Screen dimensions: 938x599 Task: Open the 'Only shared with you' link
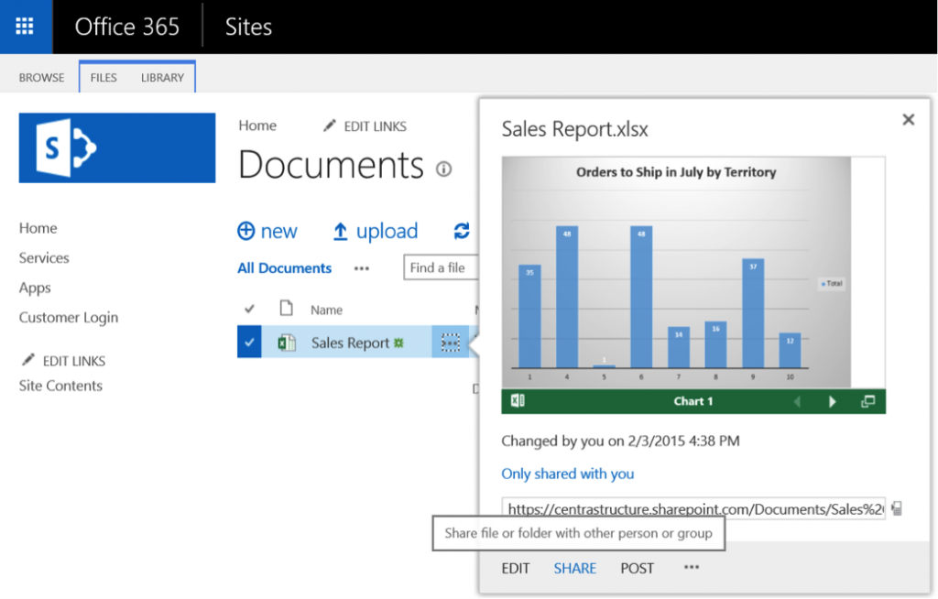(567, 474)
